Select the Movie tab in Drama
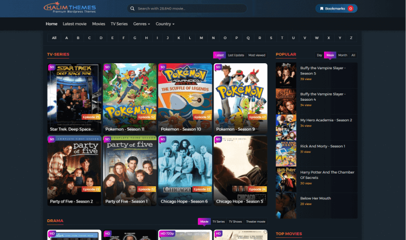 204,222
